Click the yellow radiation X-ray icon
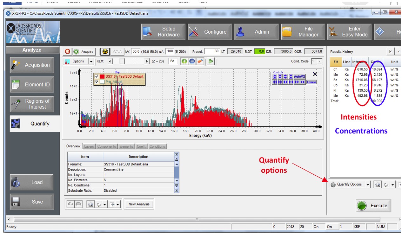The width and height of the screenshot is (402, 233). click(105, 51)
